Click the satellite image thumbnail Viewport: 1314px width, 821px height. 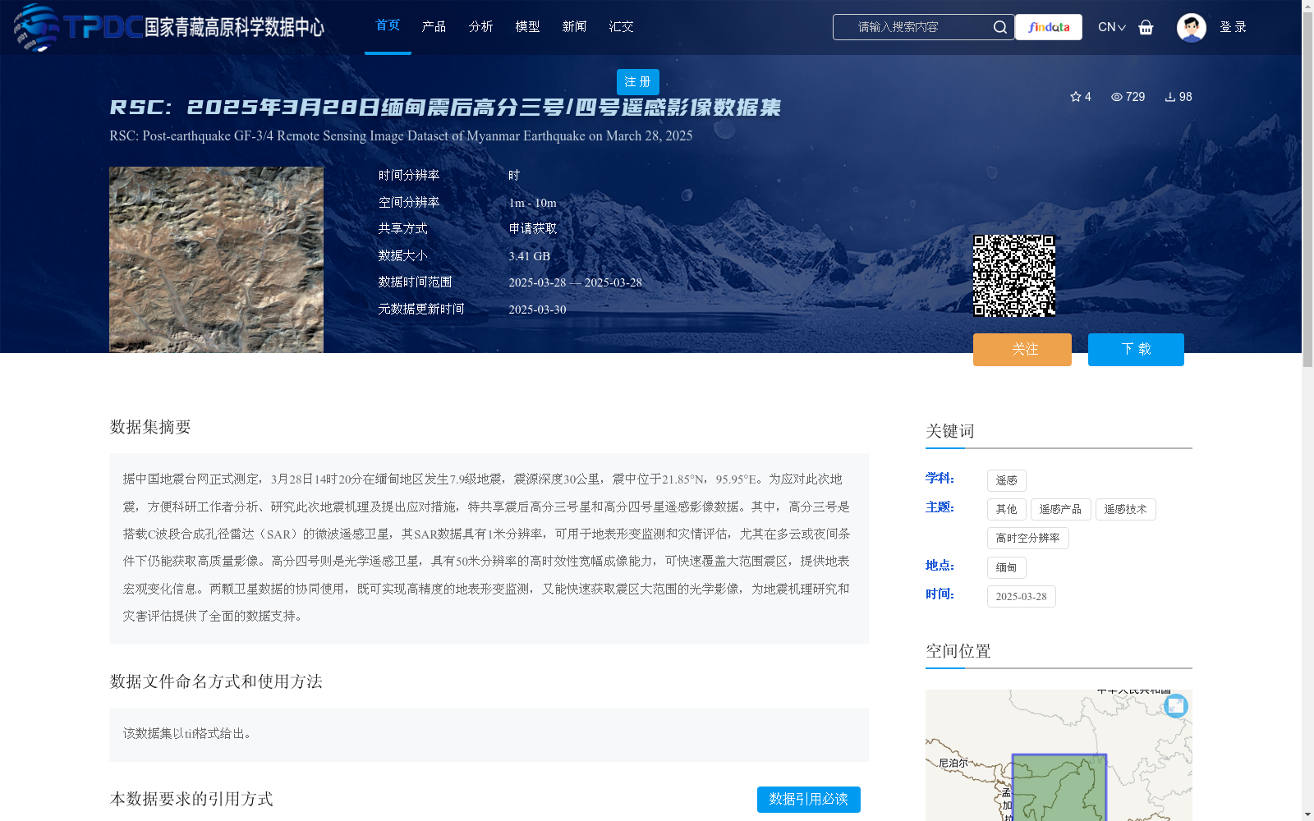(x=216, y=260)
